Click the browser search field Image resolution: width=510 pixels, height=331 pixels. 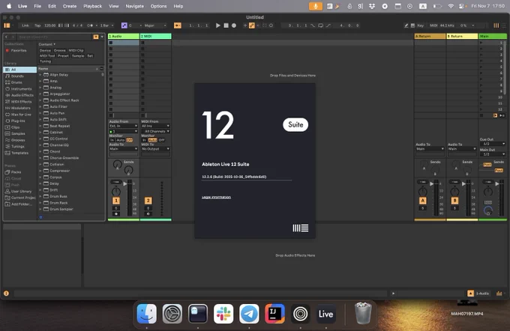click(55, 37)
